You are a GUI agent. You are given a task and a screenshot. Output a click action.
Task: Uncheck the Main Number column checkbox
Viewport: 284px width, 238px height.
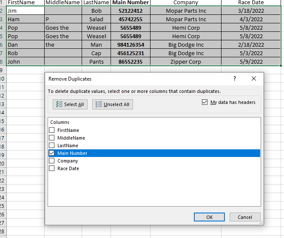coord(52,153)
